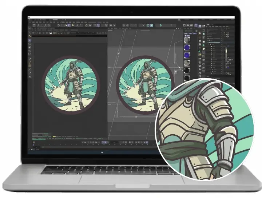Click the green arrow icon in right palette
Viewport: 262px width, 198px height.
[199, 51]
